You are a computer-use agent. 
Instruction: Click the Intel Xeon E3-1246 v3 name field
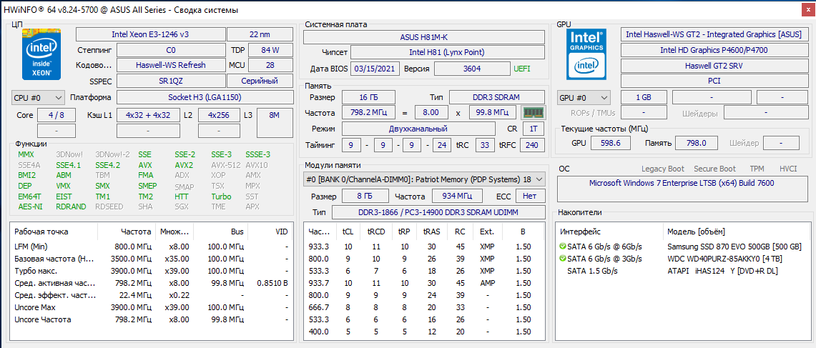pos(150,34)
